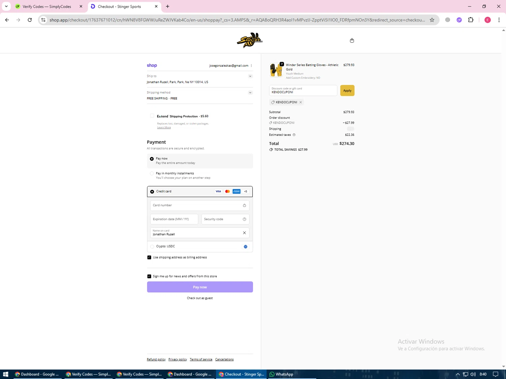
Task: Open the purple extension icon in toolbar
Action: click(x=459, y=20)
